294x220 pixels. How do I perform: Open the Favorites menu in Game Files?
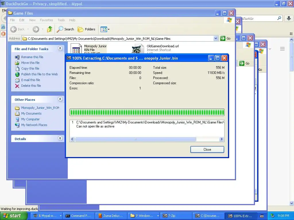click(x=46, y=20)
